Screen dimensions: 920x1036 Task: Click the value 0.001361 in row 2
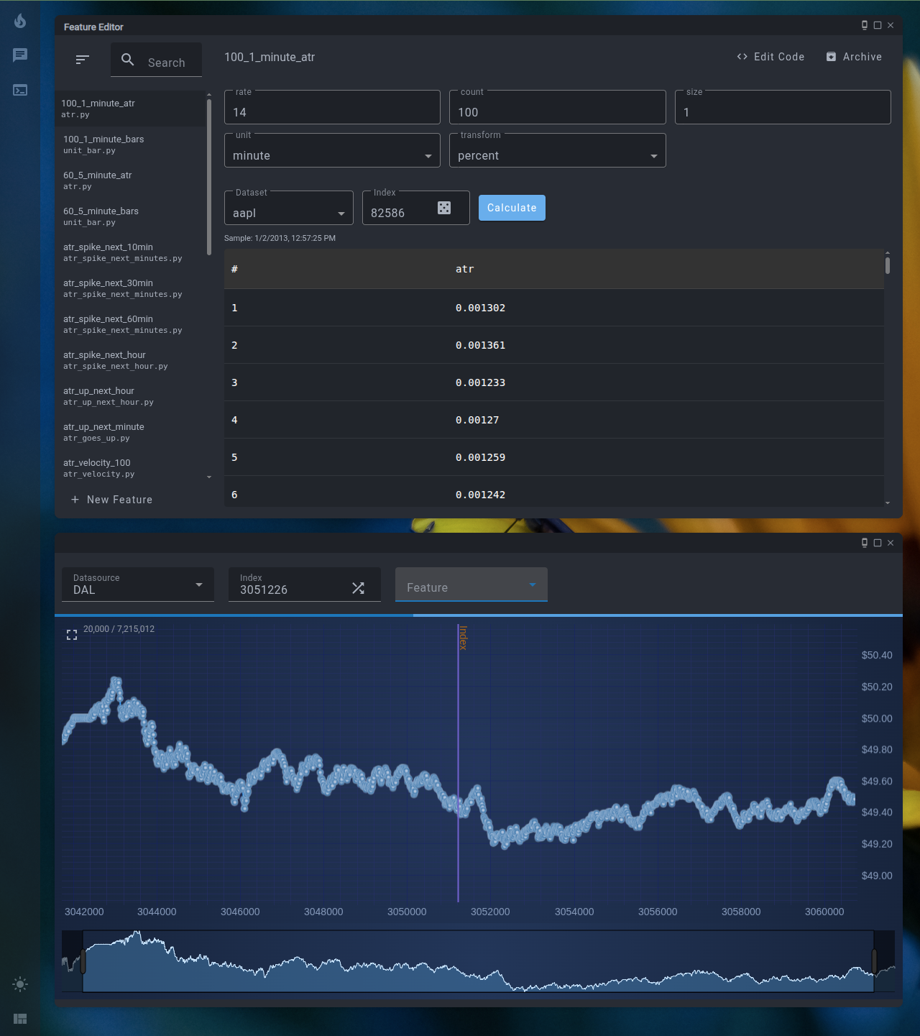480,345
